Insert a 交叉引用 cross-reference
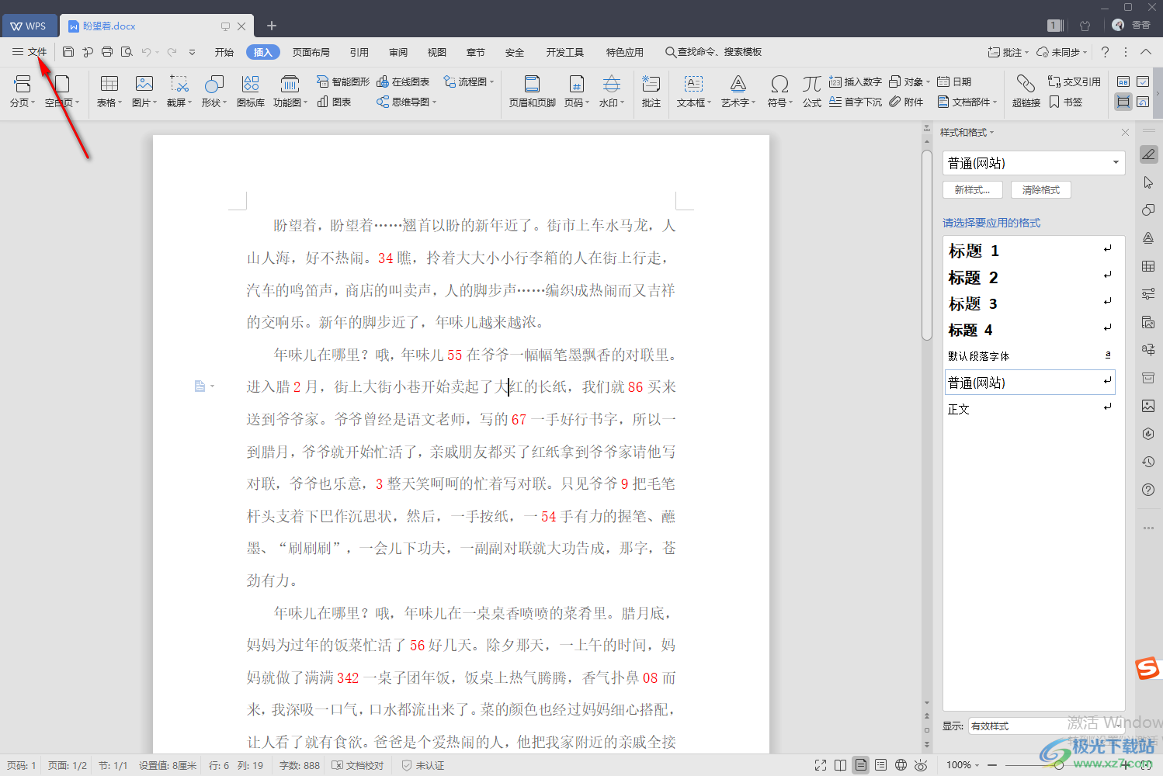Viewport: 1163px width, 776px height. [x=1074, y=81]
